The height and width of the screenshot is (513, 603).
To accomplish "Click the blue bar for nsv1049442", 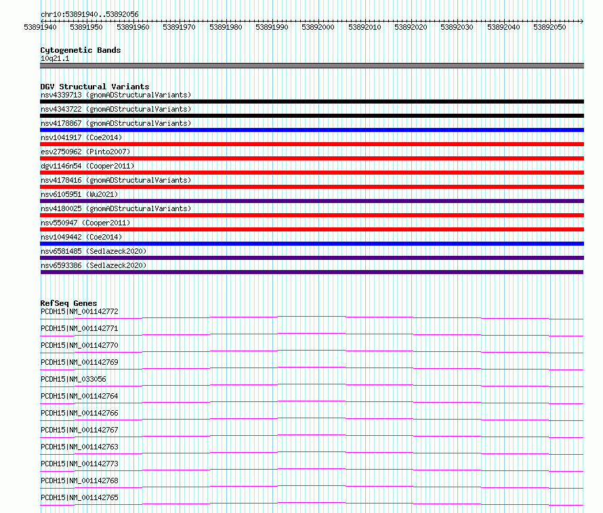I will (x=312, y=244).
